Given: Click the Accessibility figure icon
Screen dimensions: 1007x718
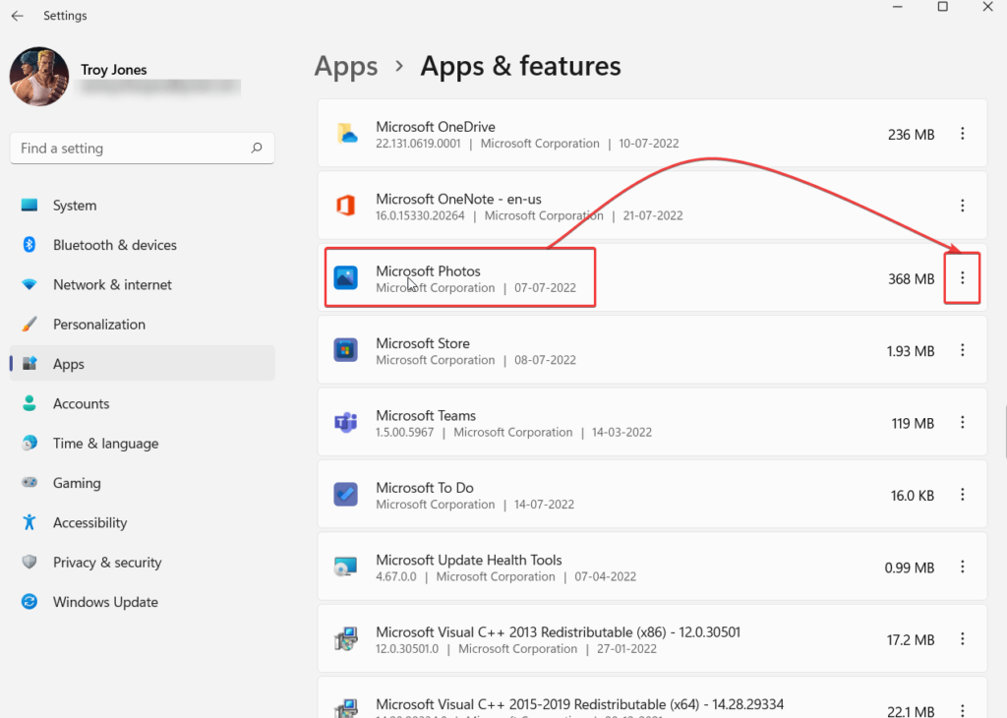Looking at the screenshot, I should [x=29, y=522].
